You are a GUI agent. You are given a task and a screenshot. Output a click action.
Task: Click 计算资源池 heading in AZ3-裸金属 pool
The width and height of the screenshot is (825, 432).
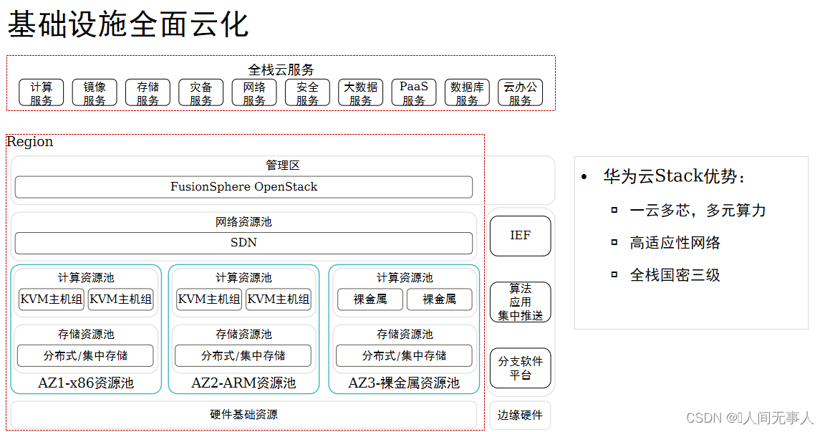pos(405,278)
